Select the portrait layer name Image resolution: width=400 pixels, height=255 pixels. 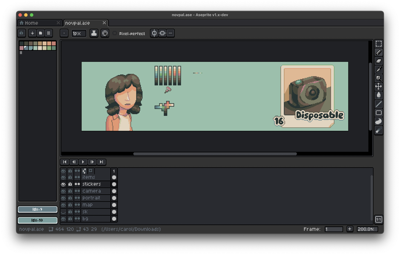(x=95, y=198)
